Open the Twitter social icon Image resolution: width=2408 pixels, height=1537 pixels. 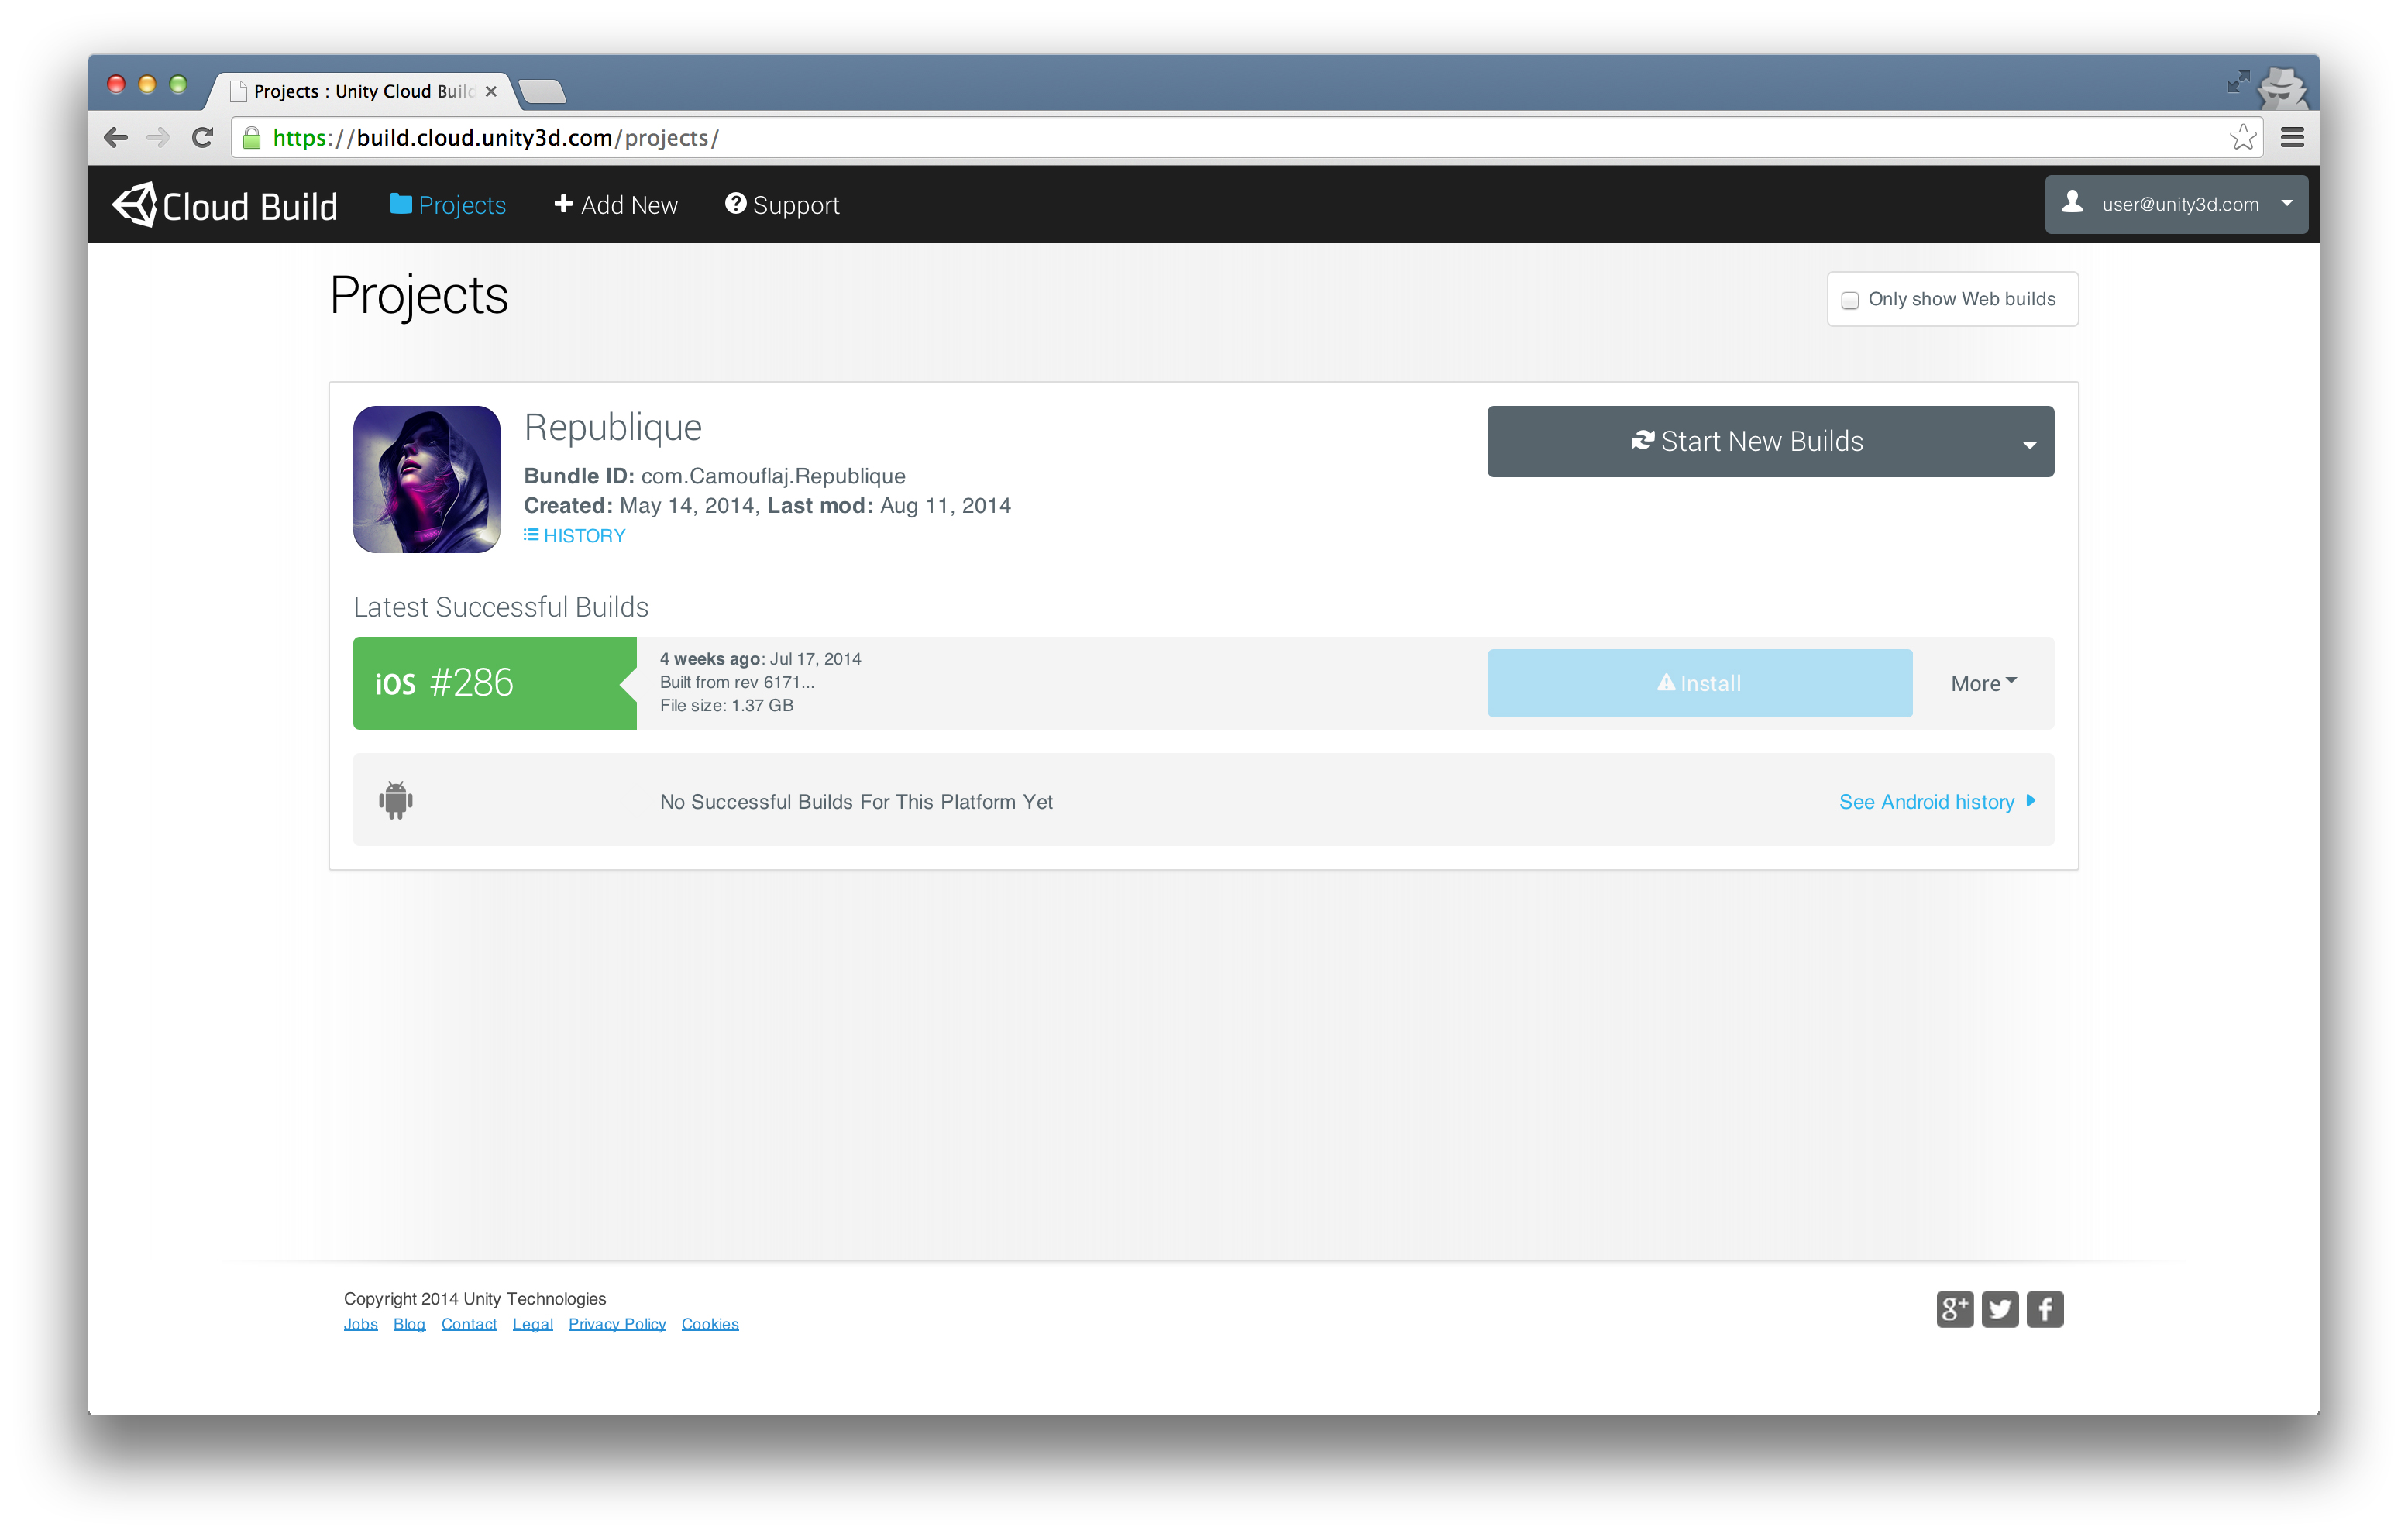pos(2000,1309)
